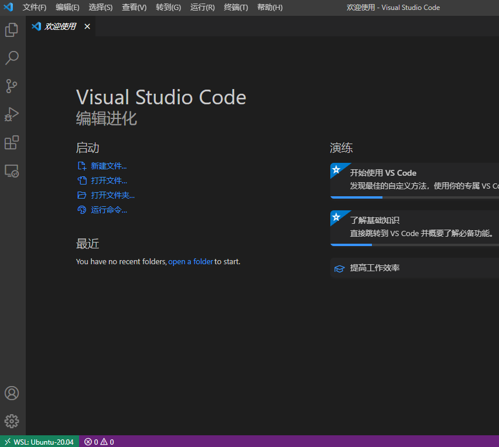
Task: Open the Manage gear icon
Action: click(x=12, y=421)
